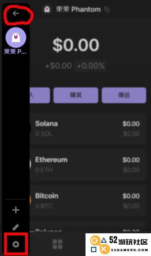Edit accounts using the pencil icon
This screenshot has height=256, width=151.
[x=16, y=227]
